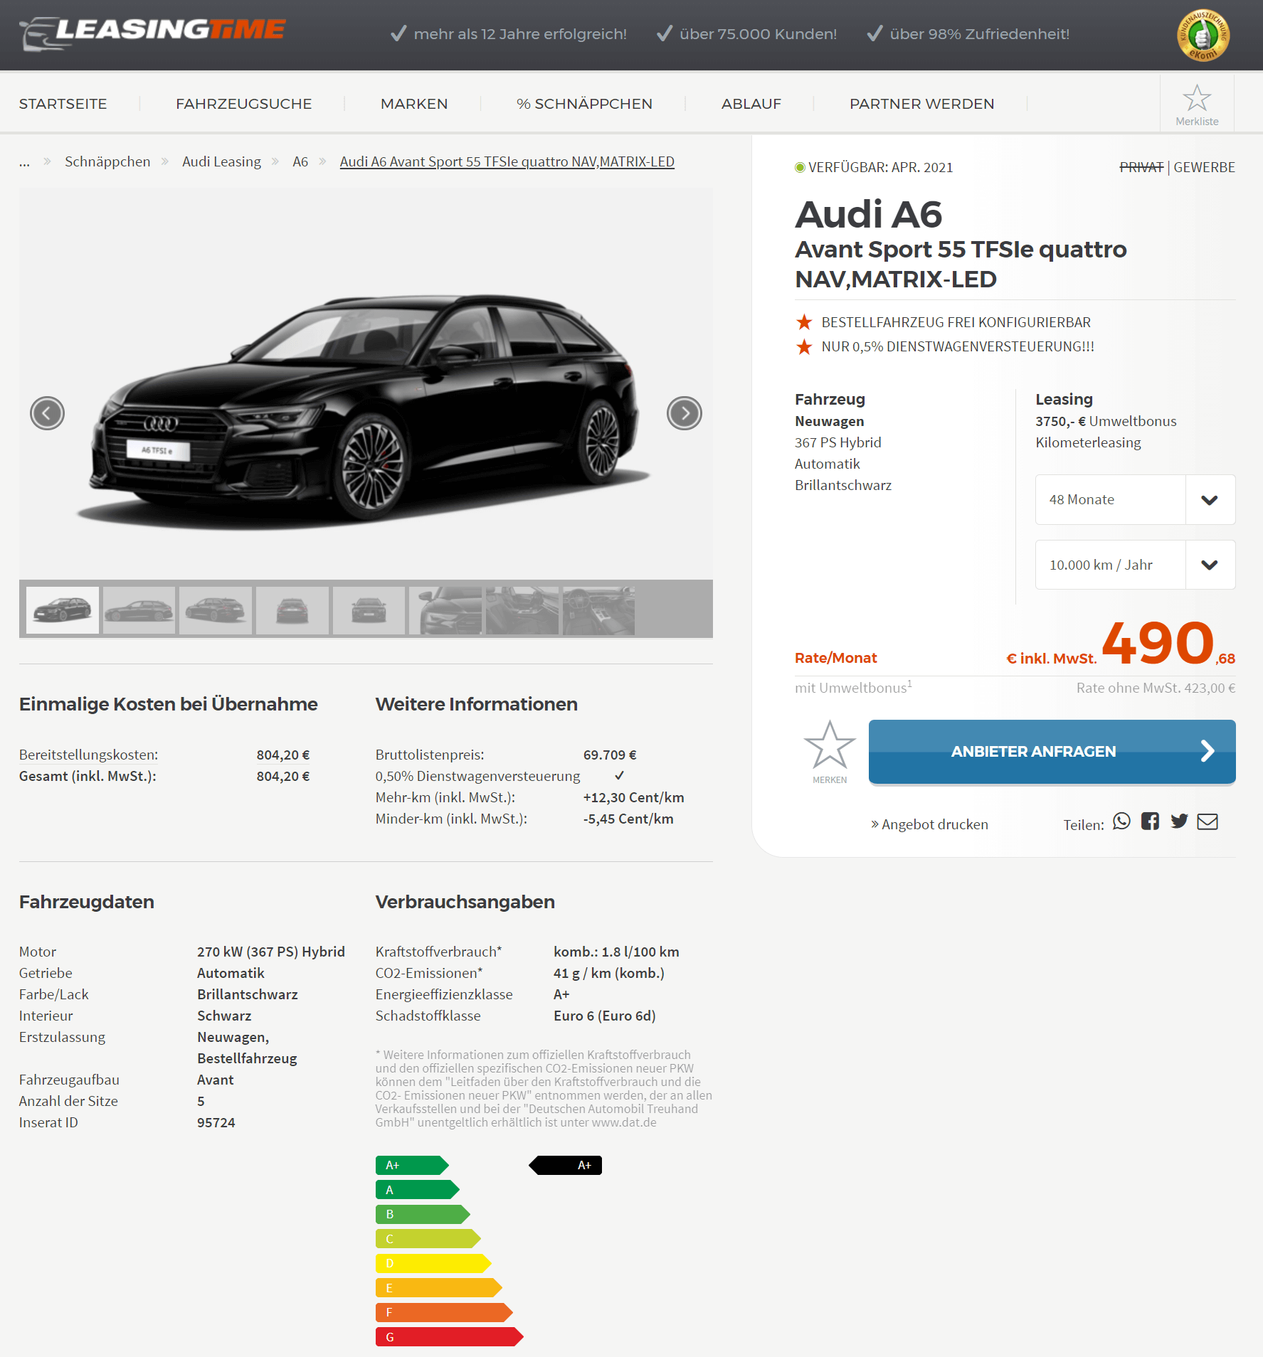Click the Rate ohne MwSt. 423,00 € text

[1156, 688]
